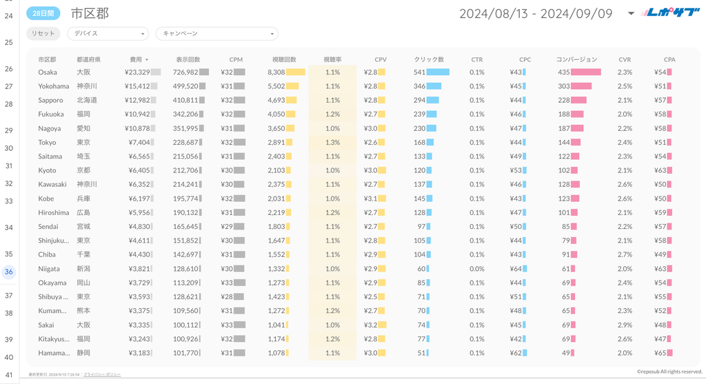Viewport: 706px width, 384px height.
Task: Open the date range dropdown arrow
Action: pyautogui.click(x=631, y=13)
